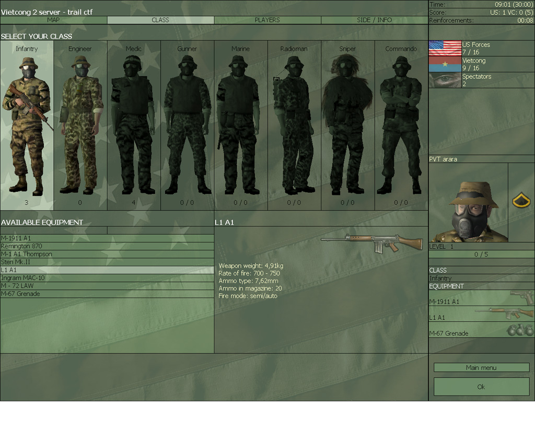Click the gas mask soldier portrait
The width and height of the screenshot is (535, 428).
click(469, 202)
